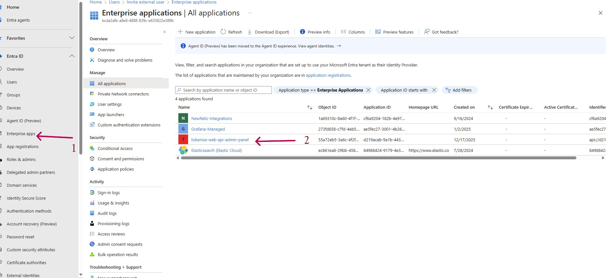Click the Got feedback icon

tap(427, 32)
